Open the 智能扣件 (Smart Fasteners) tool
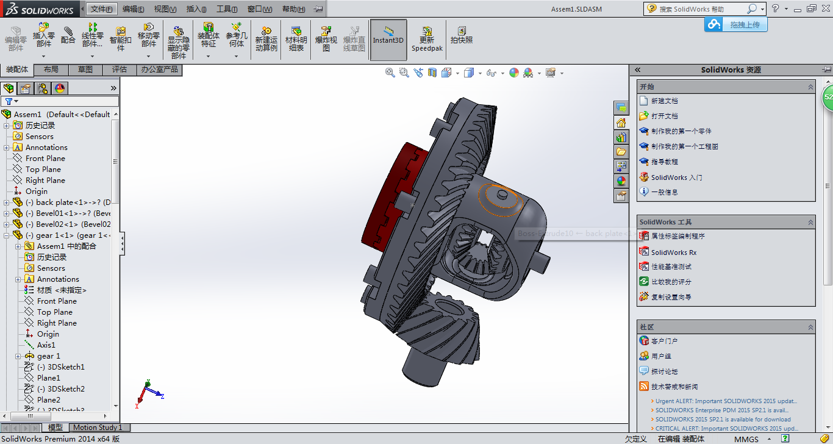 (121, 39)
